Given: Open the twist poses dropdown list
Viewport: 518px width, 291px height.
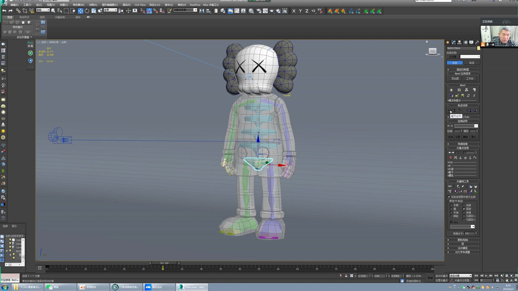Looking at the screenshot, I should (466, 126).
